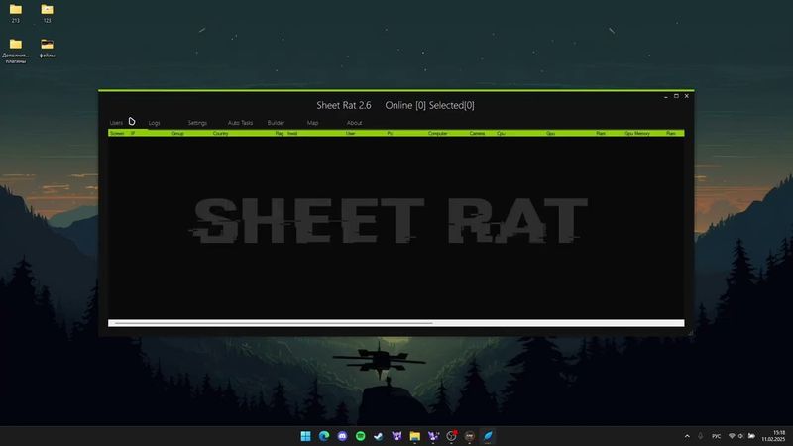This screenshot has height=446, width=793.
Task: Select the 123 desktop folder
Action: [47, 13]
